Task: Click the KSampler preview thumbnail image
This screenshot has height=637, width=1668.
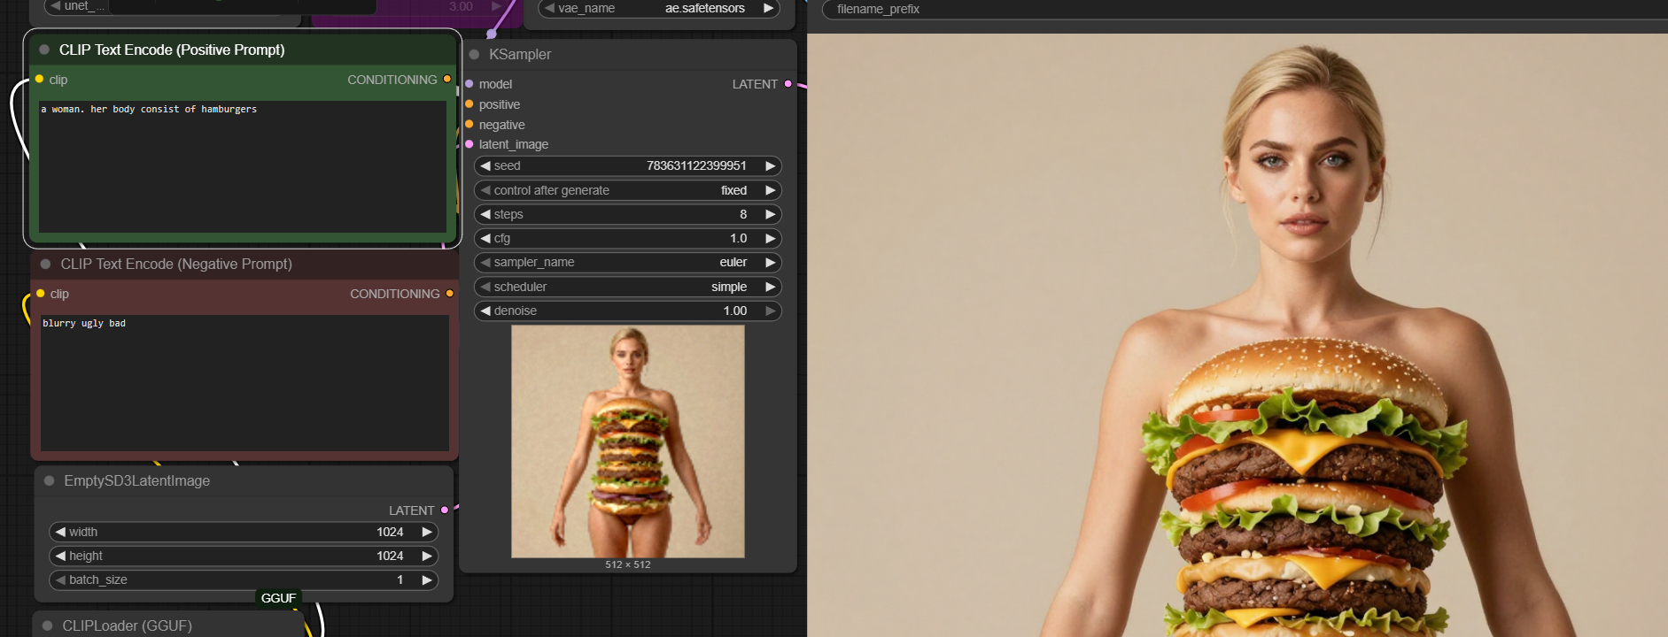Action: click(628, 441)
